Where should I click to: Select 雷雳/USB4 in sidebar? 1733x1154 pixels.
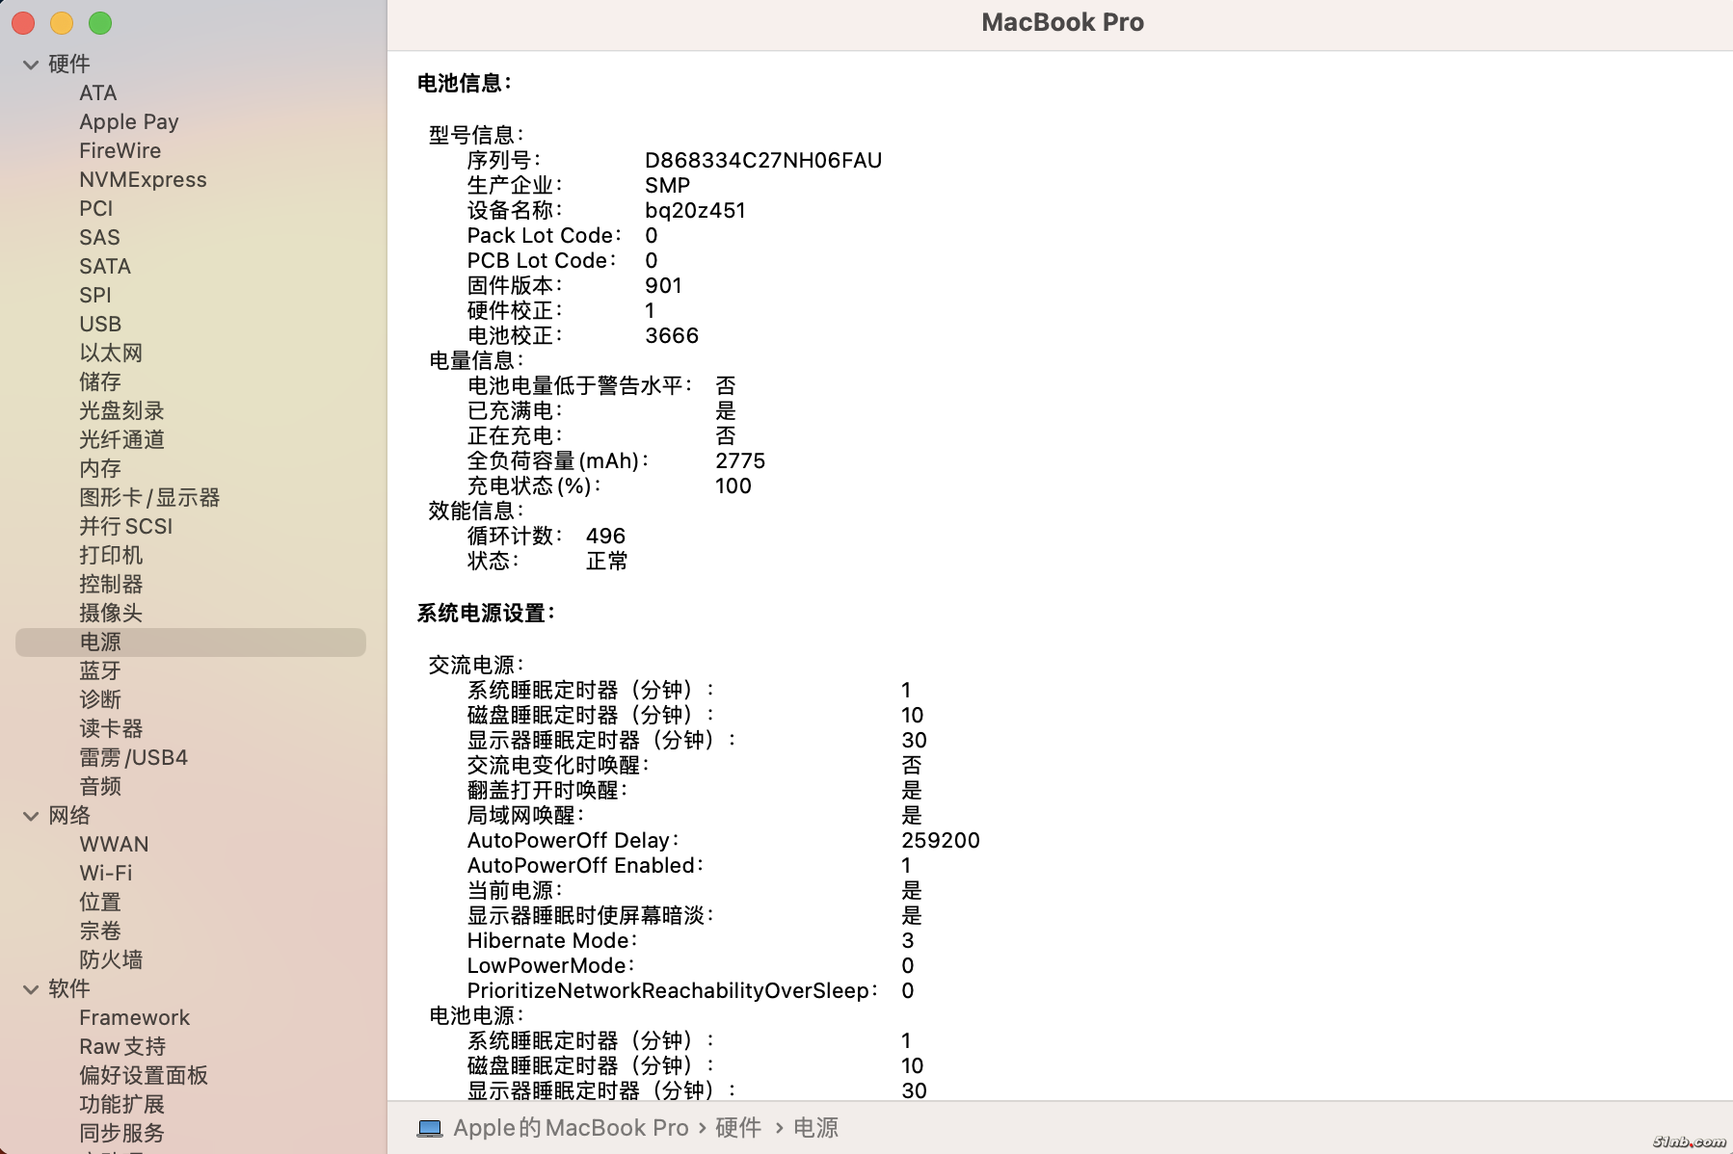point(133,757)
